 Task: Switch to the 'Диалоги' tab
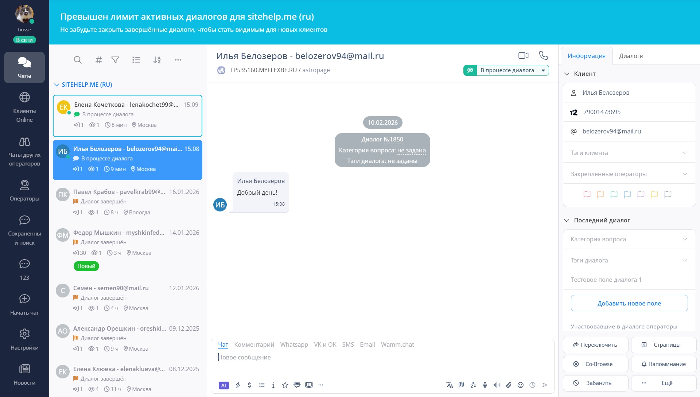click(x=631, y=56)
